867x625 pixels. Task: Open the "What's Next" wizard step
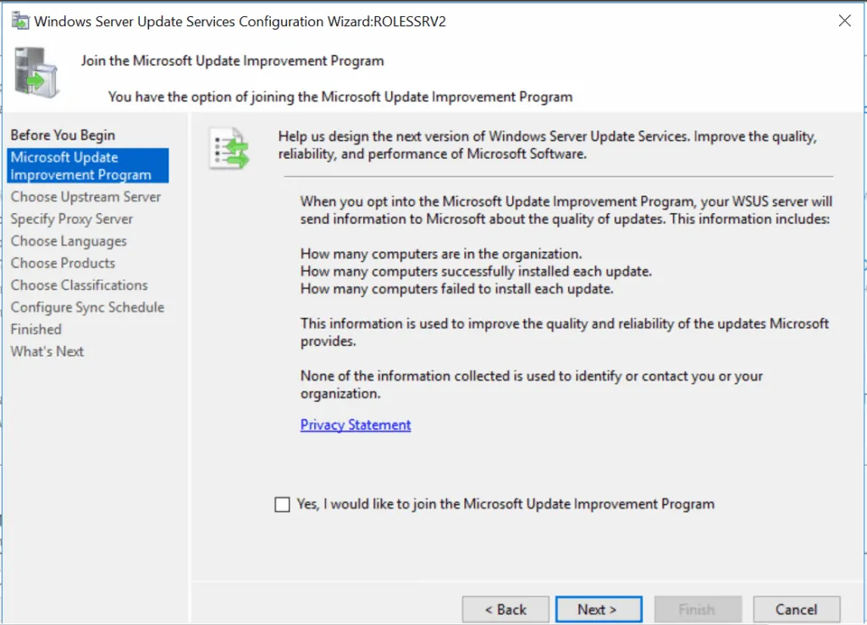(x=47, y=351)
